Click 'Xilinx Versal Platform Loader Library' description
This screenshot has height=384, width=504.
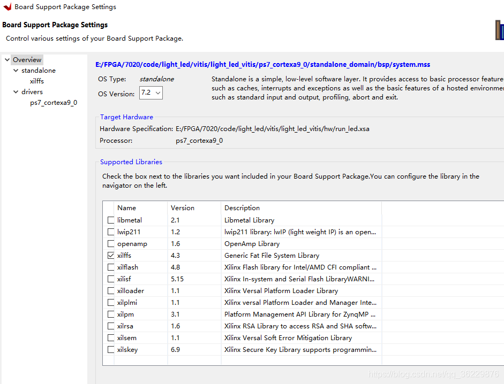[x=281, y=291]
